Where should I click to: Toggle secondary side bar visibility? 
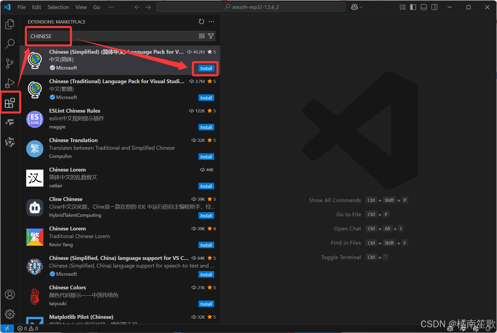click(x=434, y=7)
